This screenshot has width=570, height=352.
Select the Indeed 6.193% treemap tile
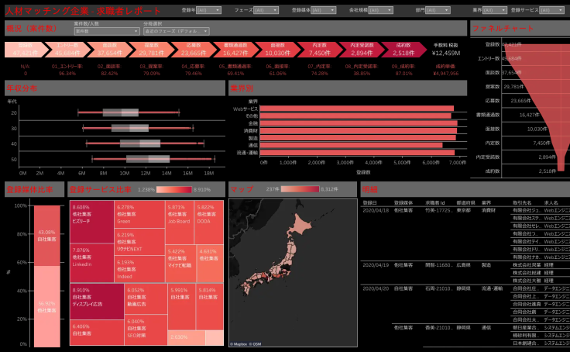(139, 269)
